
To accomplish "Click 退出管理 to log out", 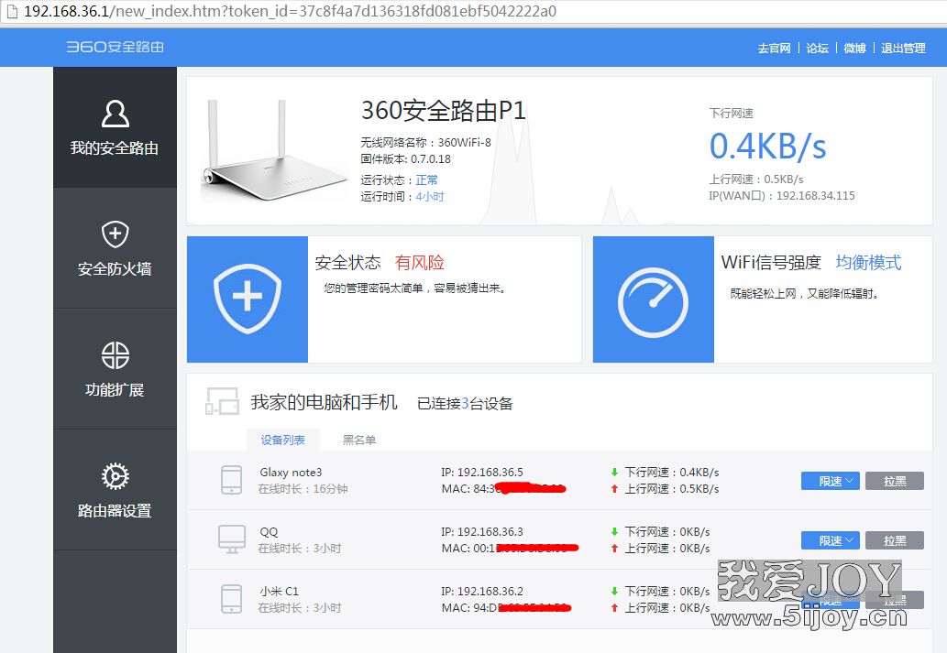I will (903, 49).
